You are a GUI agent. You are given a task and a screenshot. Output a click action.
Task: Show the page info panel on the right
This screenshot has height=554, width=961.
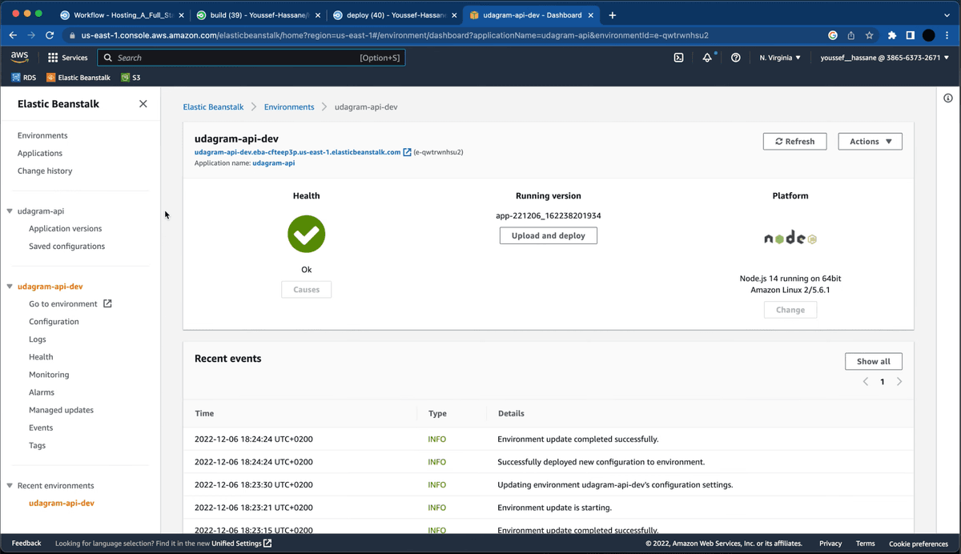point(948,98)
